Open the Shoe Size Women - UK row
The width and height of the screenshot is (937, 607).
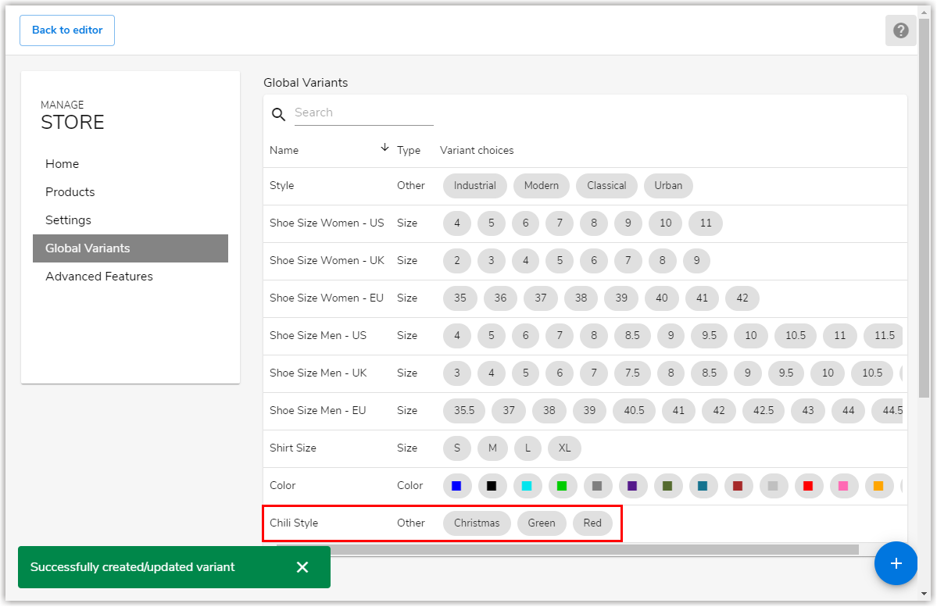pyautogui.click(x=327, y=261)
